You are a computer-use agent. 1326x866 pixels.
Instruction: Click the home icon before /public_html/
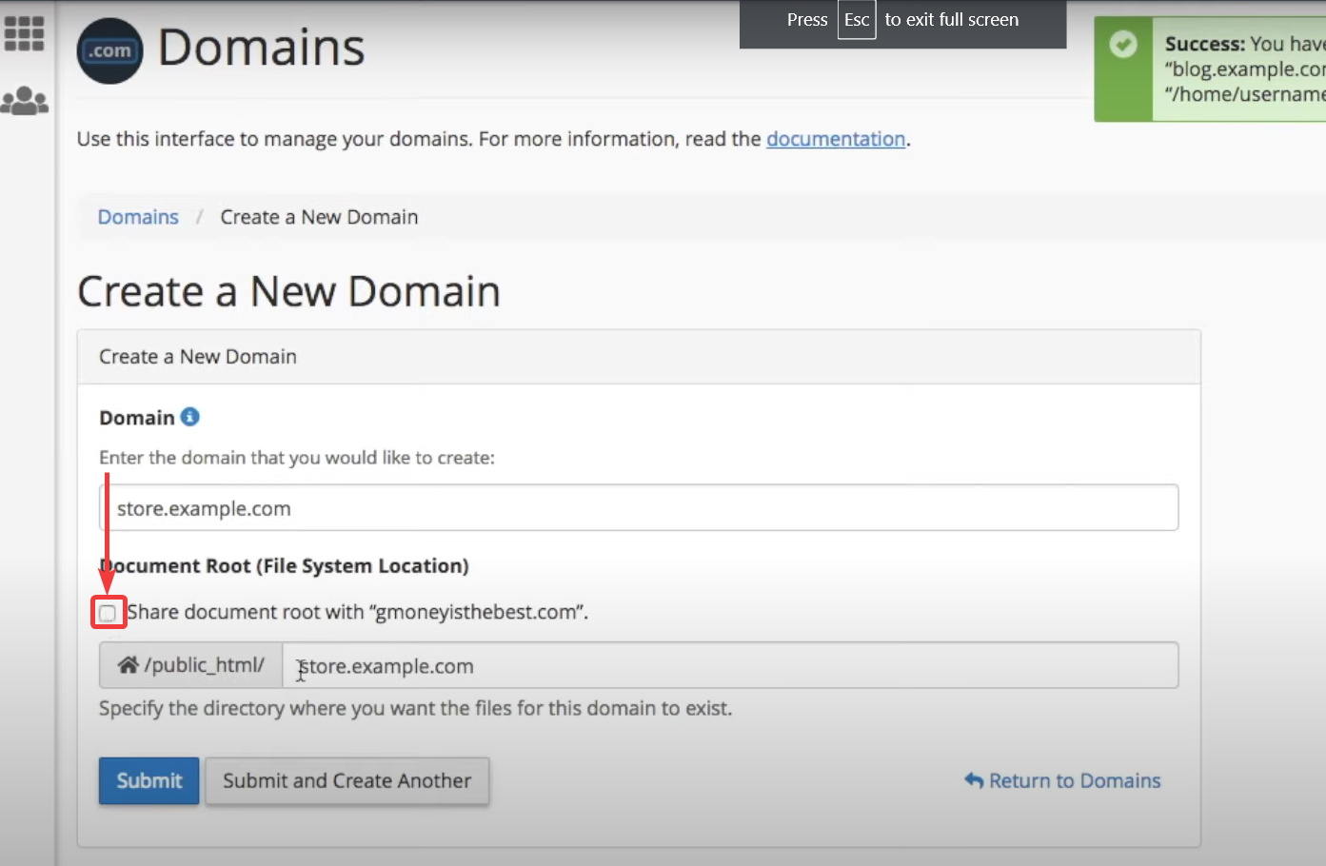pos(128,665)
